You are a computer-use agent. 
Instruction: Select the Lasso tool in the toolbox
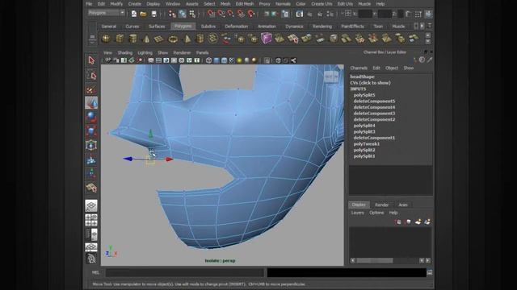pyautogui.click(x=91, y=75)
